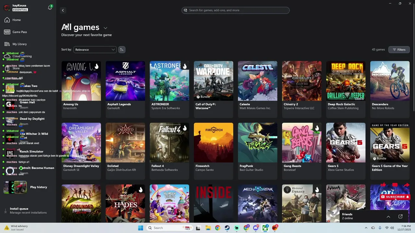This screenshot has width=415, height=233.
Task: Open Deep Rock Galactic game tile
Action: [x=346, y=89]
